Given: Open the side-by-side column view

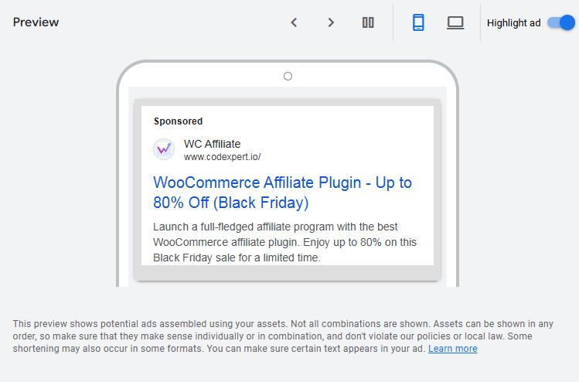Looking at the screenshot, I should [x=368, y=22].
